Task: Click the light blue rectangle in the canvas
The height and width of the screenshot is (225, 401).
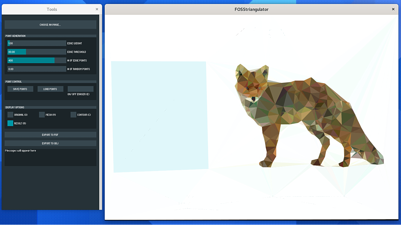Action: (159, 116)
